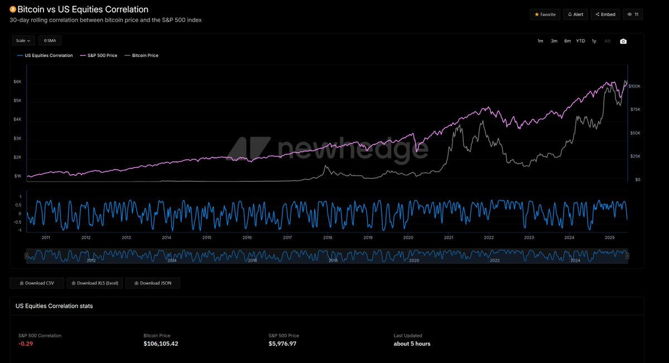Select the 6m time range

[567, 41]
